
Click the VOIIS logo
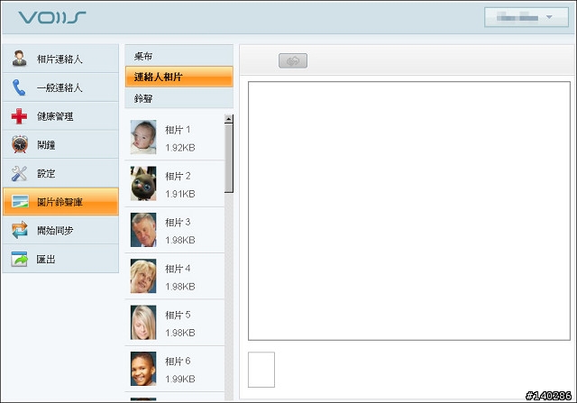[52, 17]
